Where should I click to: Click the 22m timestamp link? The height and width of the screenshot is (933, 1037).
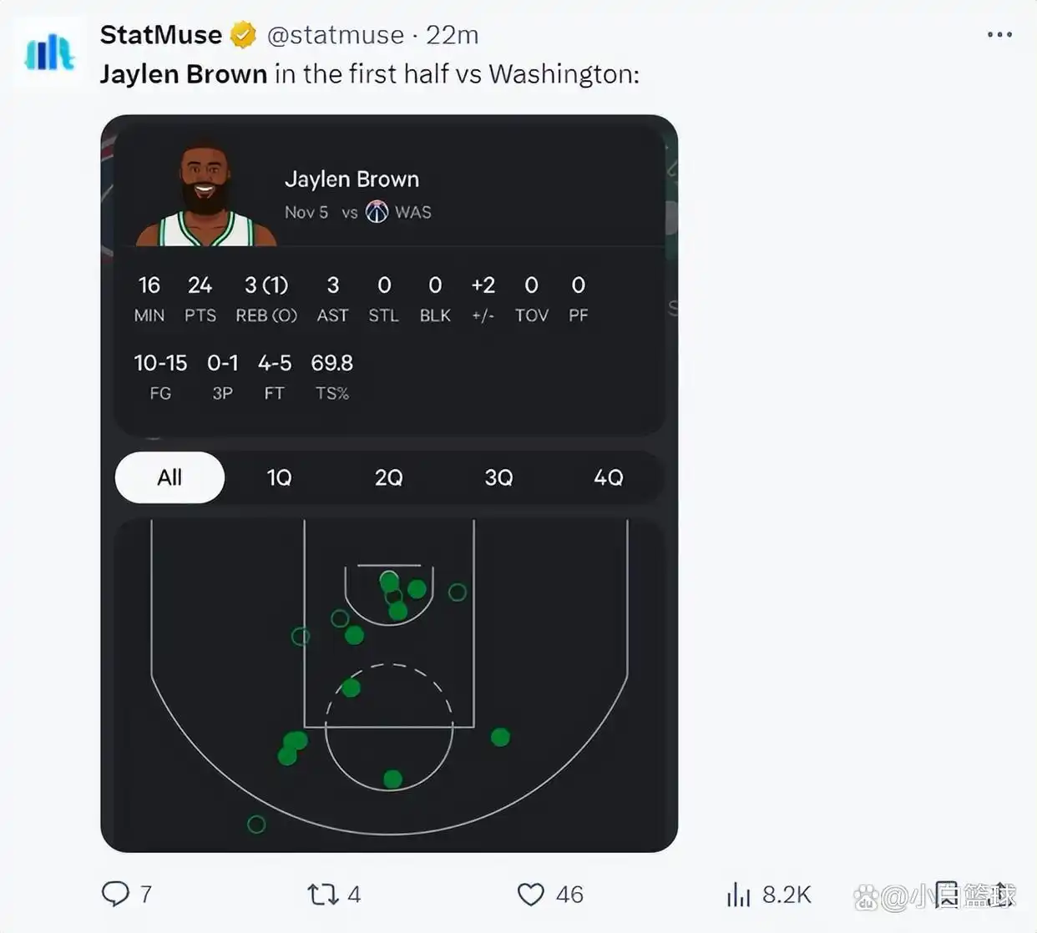point(452,35)
